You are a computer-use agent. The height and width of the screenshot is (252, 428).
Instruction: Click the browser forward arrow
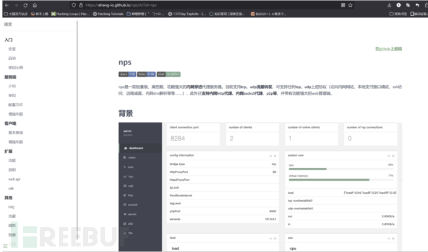click(16, 5)
